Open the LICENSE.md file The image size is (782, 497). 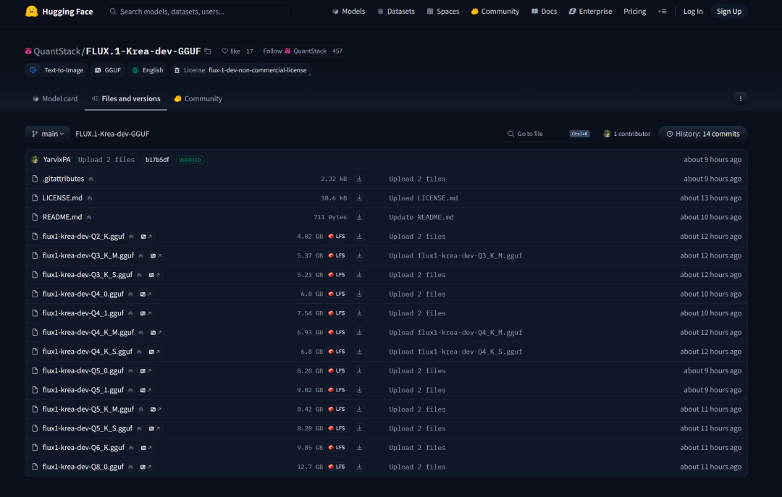tap(62, 198)
